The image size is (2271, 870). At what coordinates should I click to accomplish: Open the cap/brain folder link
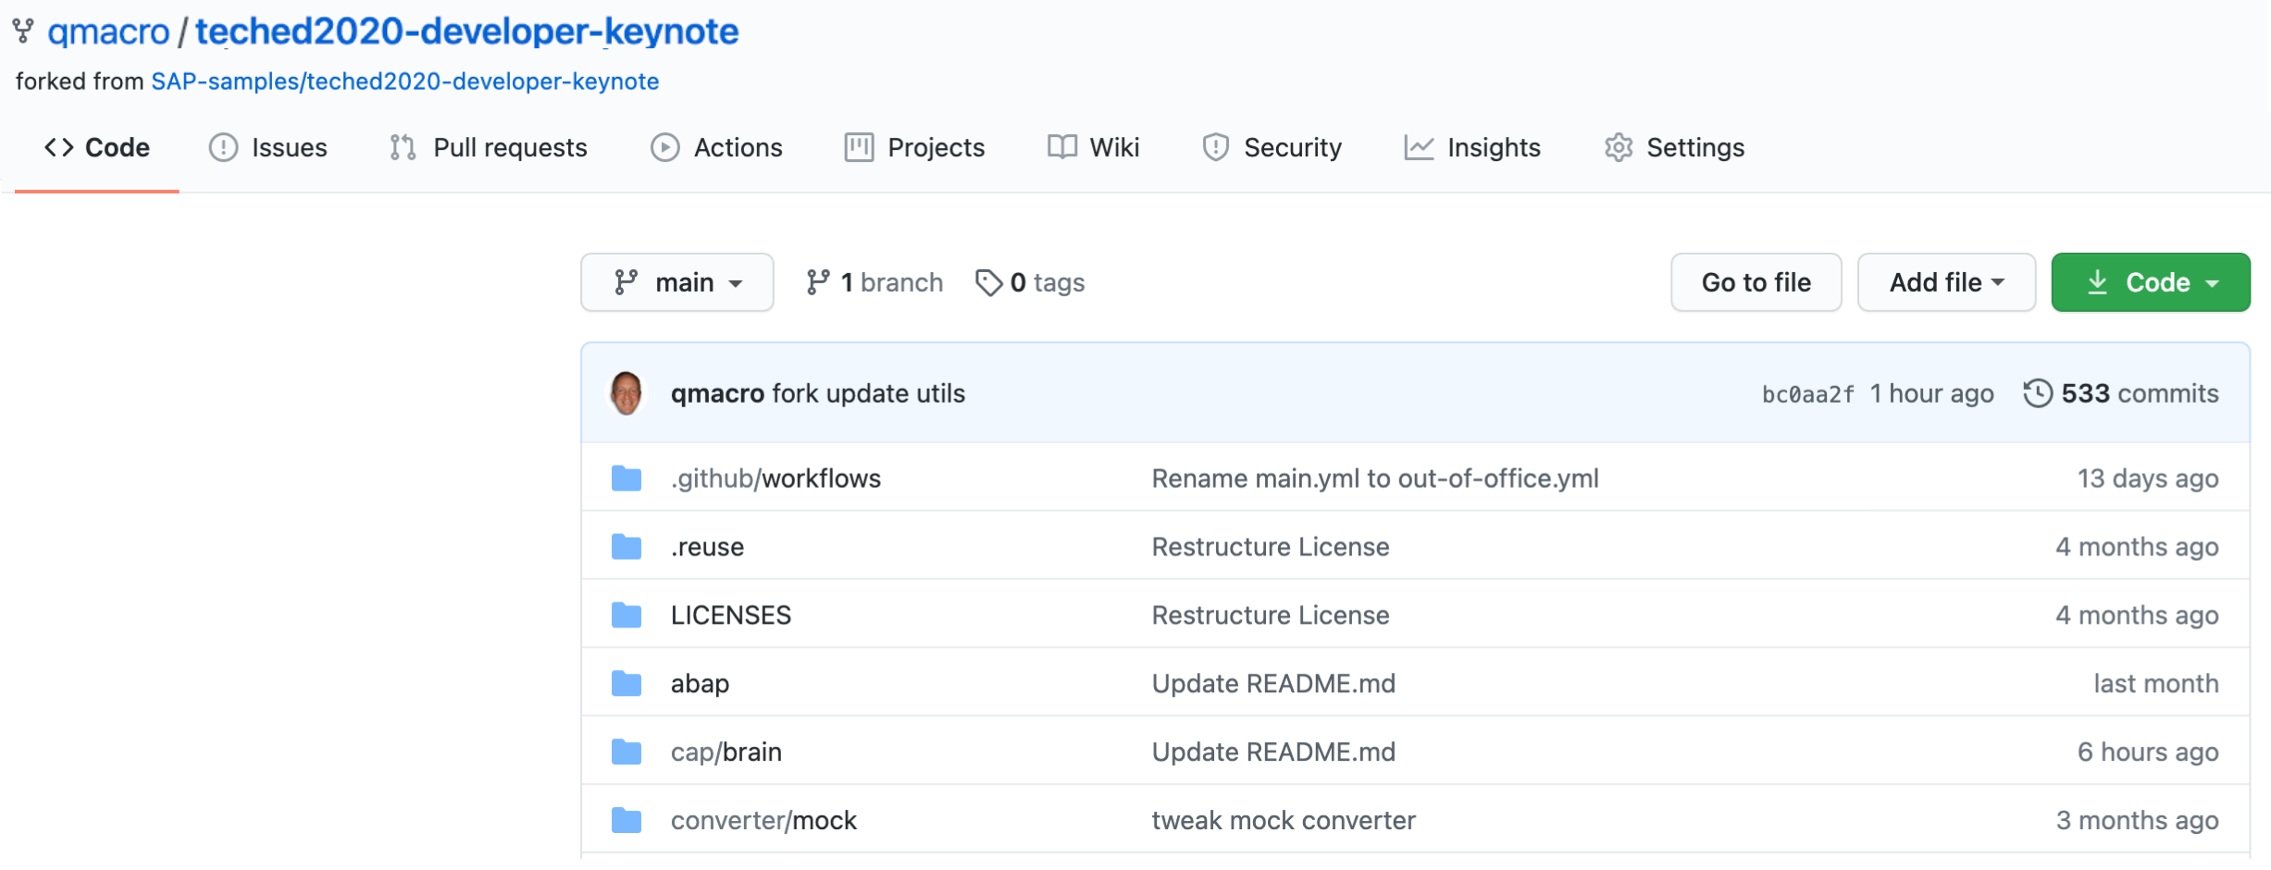[726, 752]
